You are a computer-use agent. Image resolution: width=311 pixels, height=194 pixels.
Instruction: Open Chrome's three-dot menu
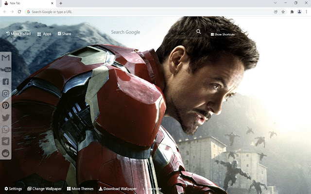click(x=307, y=12)
